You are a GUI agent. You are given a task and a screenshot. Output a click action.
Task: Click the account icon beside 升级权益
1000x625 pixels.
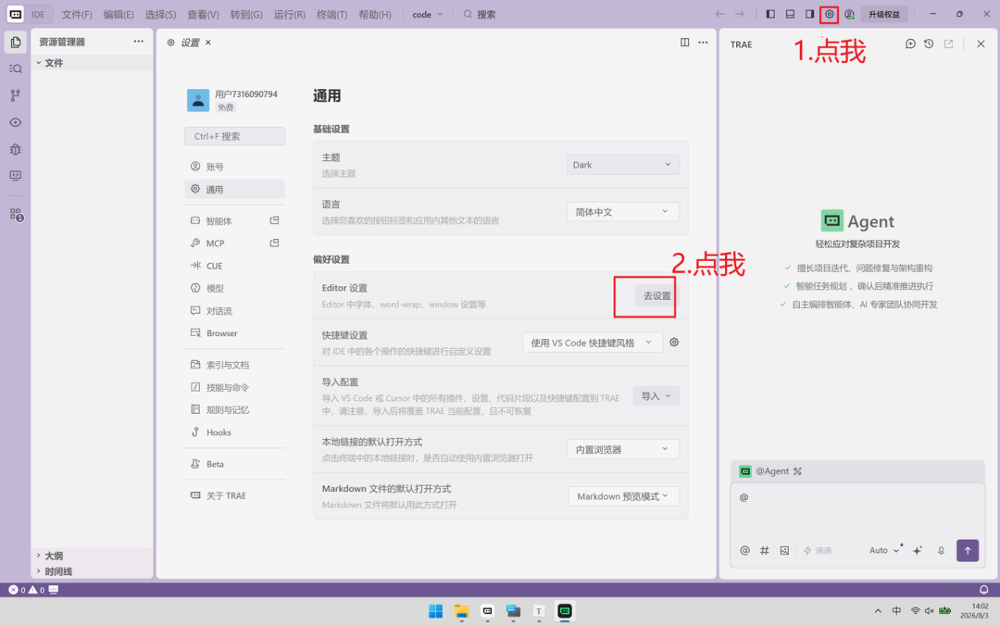[849, 14]
